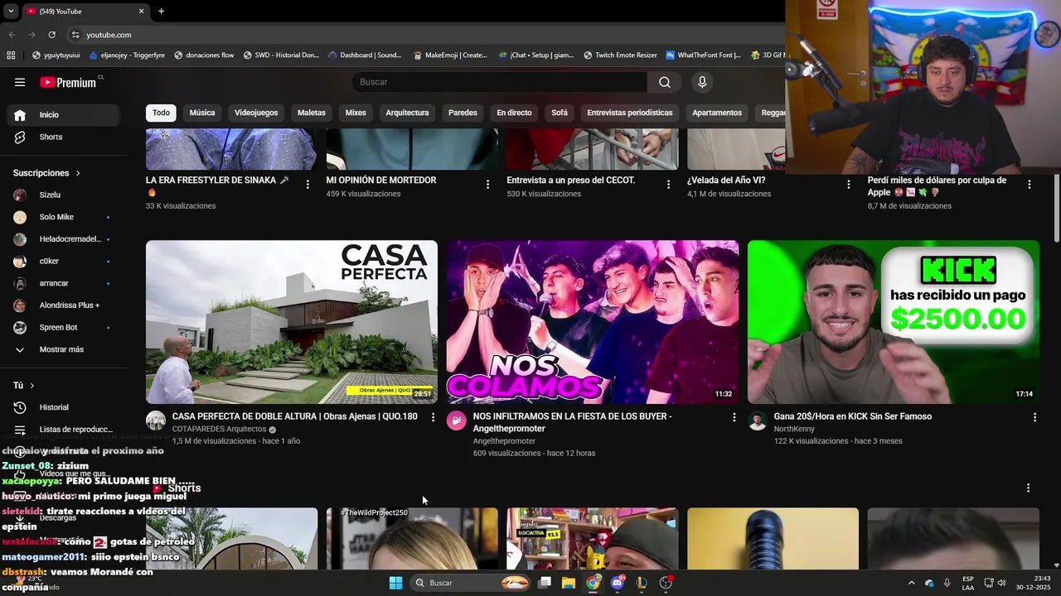The image size is (1061, 596).
Task: Click the Windows taskbar Buscar search box
Action: (x=469, y=583)
